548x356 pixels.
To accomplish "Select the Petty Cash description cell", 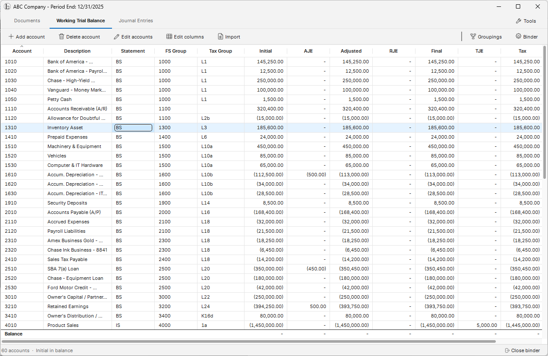I will coord(77,99).
